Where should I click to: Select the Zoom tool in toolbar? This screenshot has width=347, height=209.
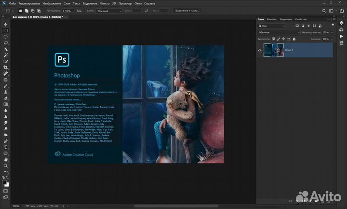[x=6, y=166]
